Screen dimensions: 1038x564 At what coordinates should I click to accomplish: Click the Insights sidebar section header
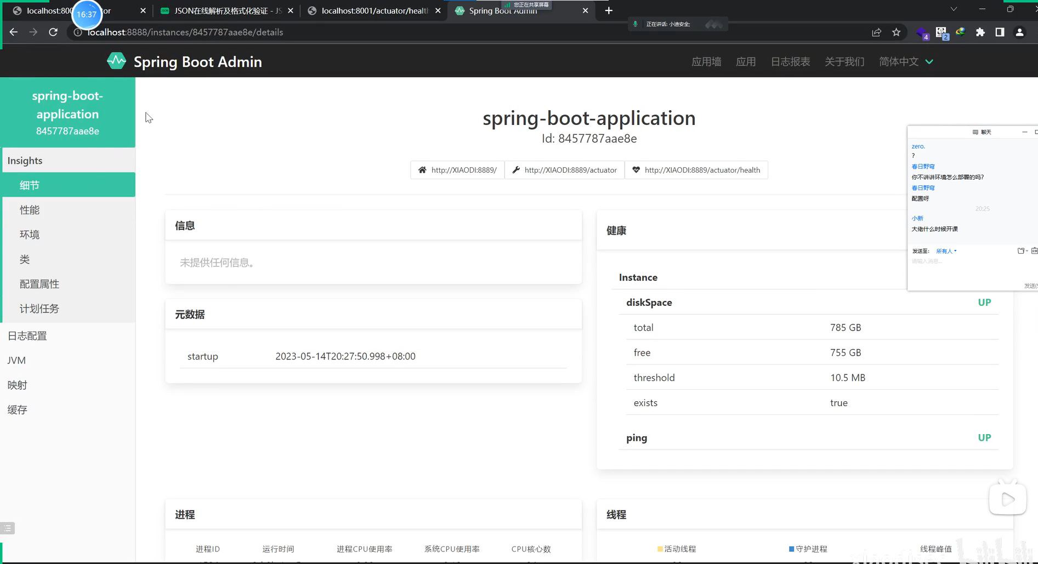click(69, 161)
